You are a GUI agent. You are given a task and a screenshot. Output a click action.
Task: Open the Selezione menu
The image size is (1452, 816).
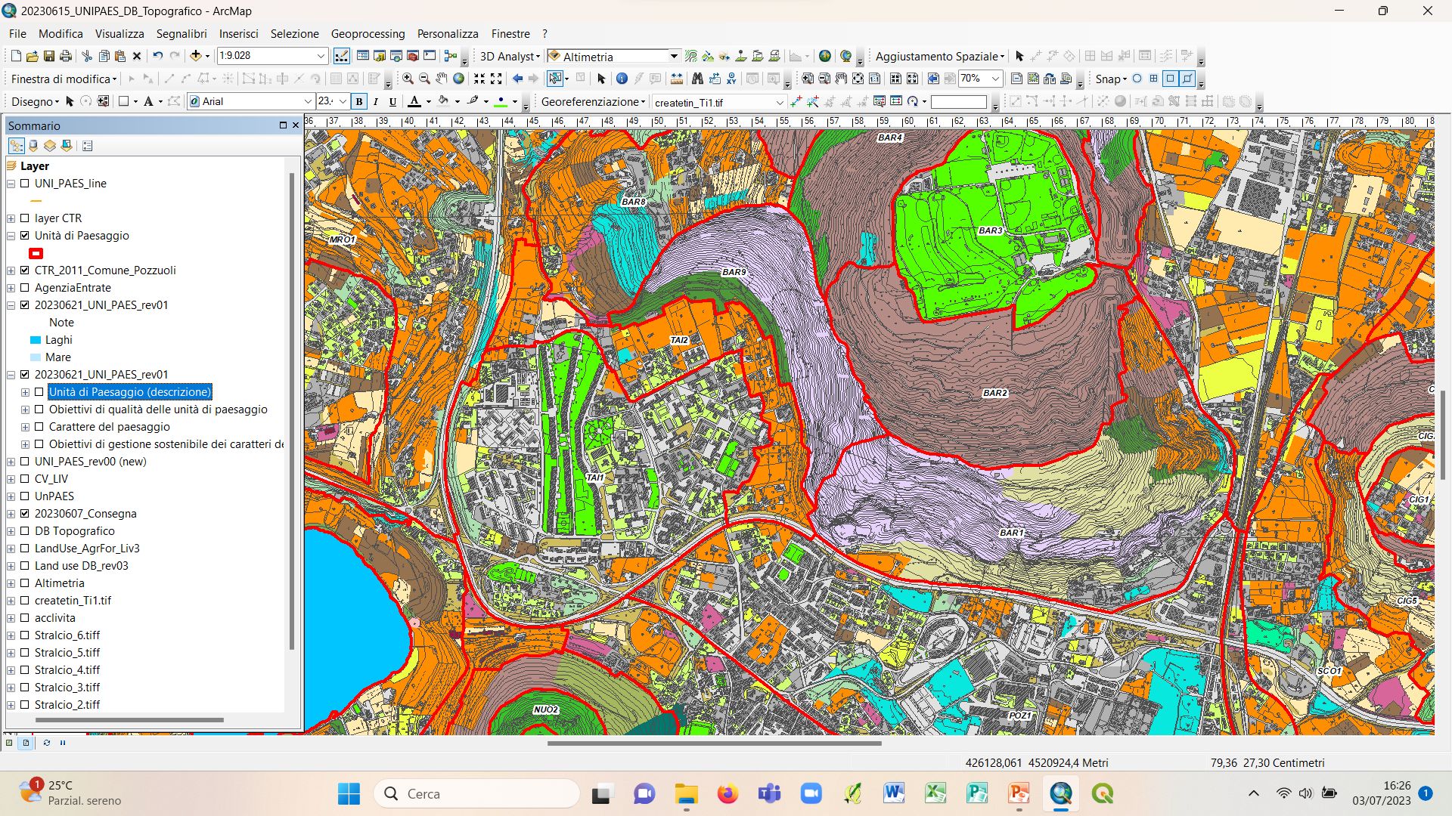click(x=295, y=34)
